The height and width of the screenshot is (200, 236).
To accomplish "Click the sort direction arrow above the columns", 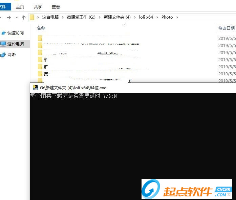I will coord(125,24).
